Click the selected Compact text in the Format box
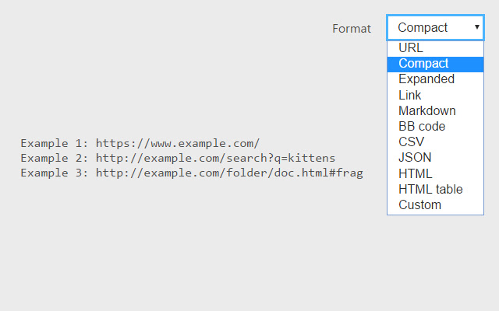The image size is (499, 311). (423, 27)
